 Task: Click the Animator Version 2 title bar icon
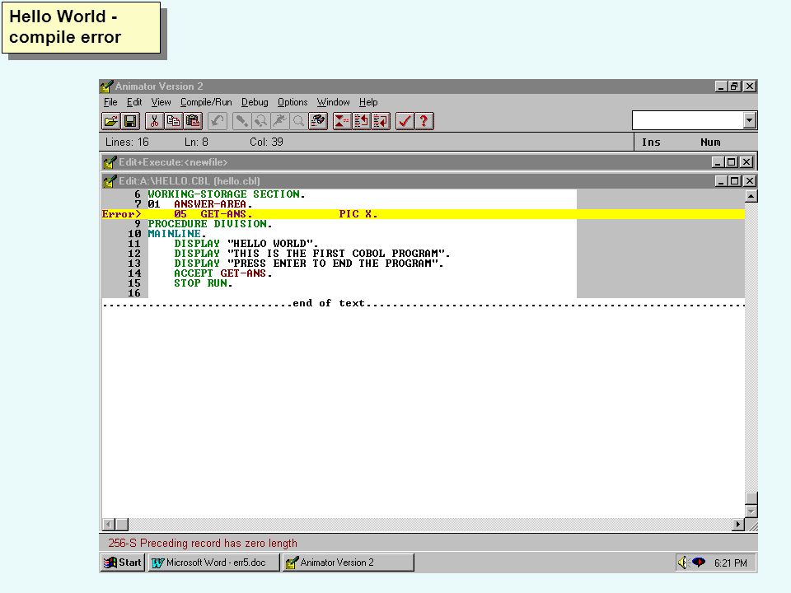106,86
